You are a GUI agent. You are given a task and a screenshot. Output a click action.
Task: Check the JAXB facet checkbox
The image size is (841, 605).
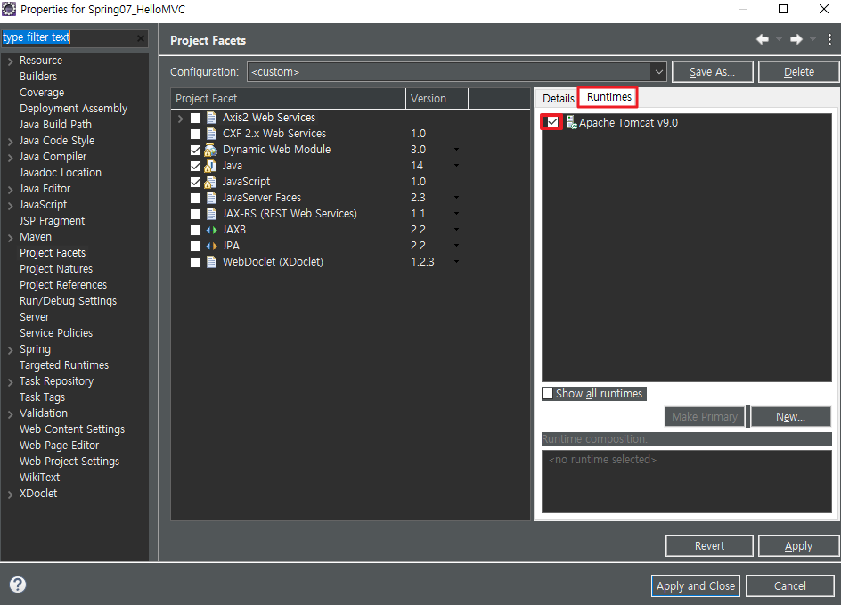196,231
